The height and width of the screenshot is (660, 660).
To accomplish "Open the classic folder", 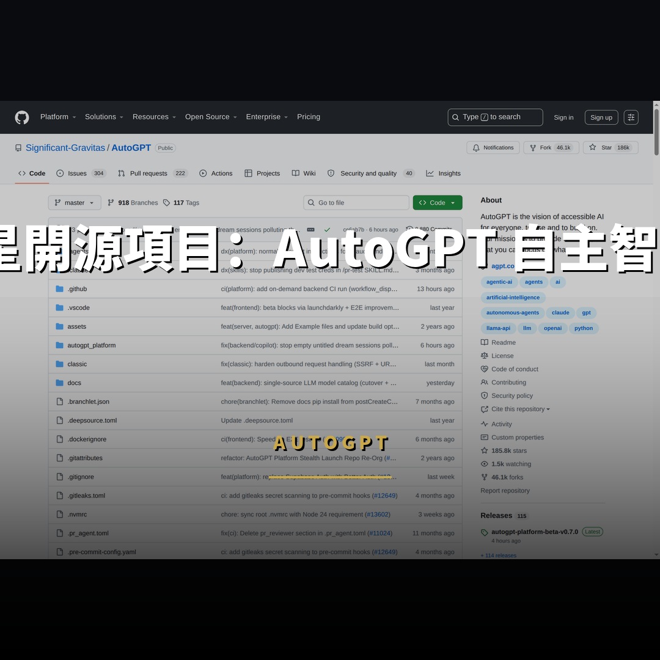I will [x=77, y=364].
